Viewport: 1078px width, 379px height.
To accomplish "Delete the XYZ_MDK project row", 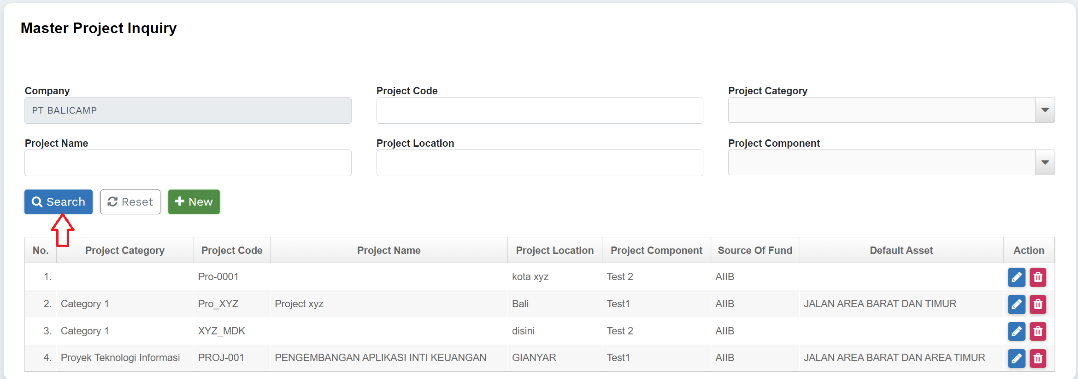I will [1038, 331].
